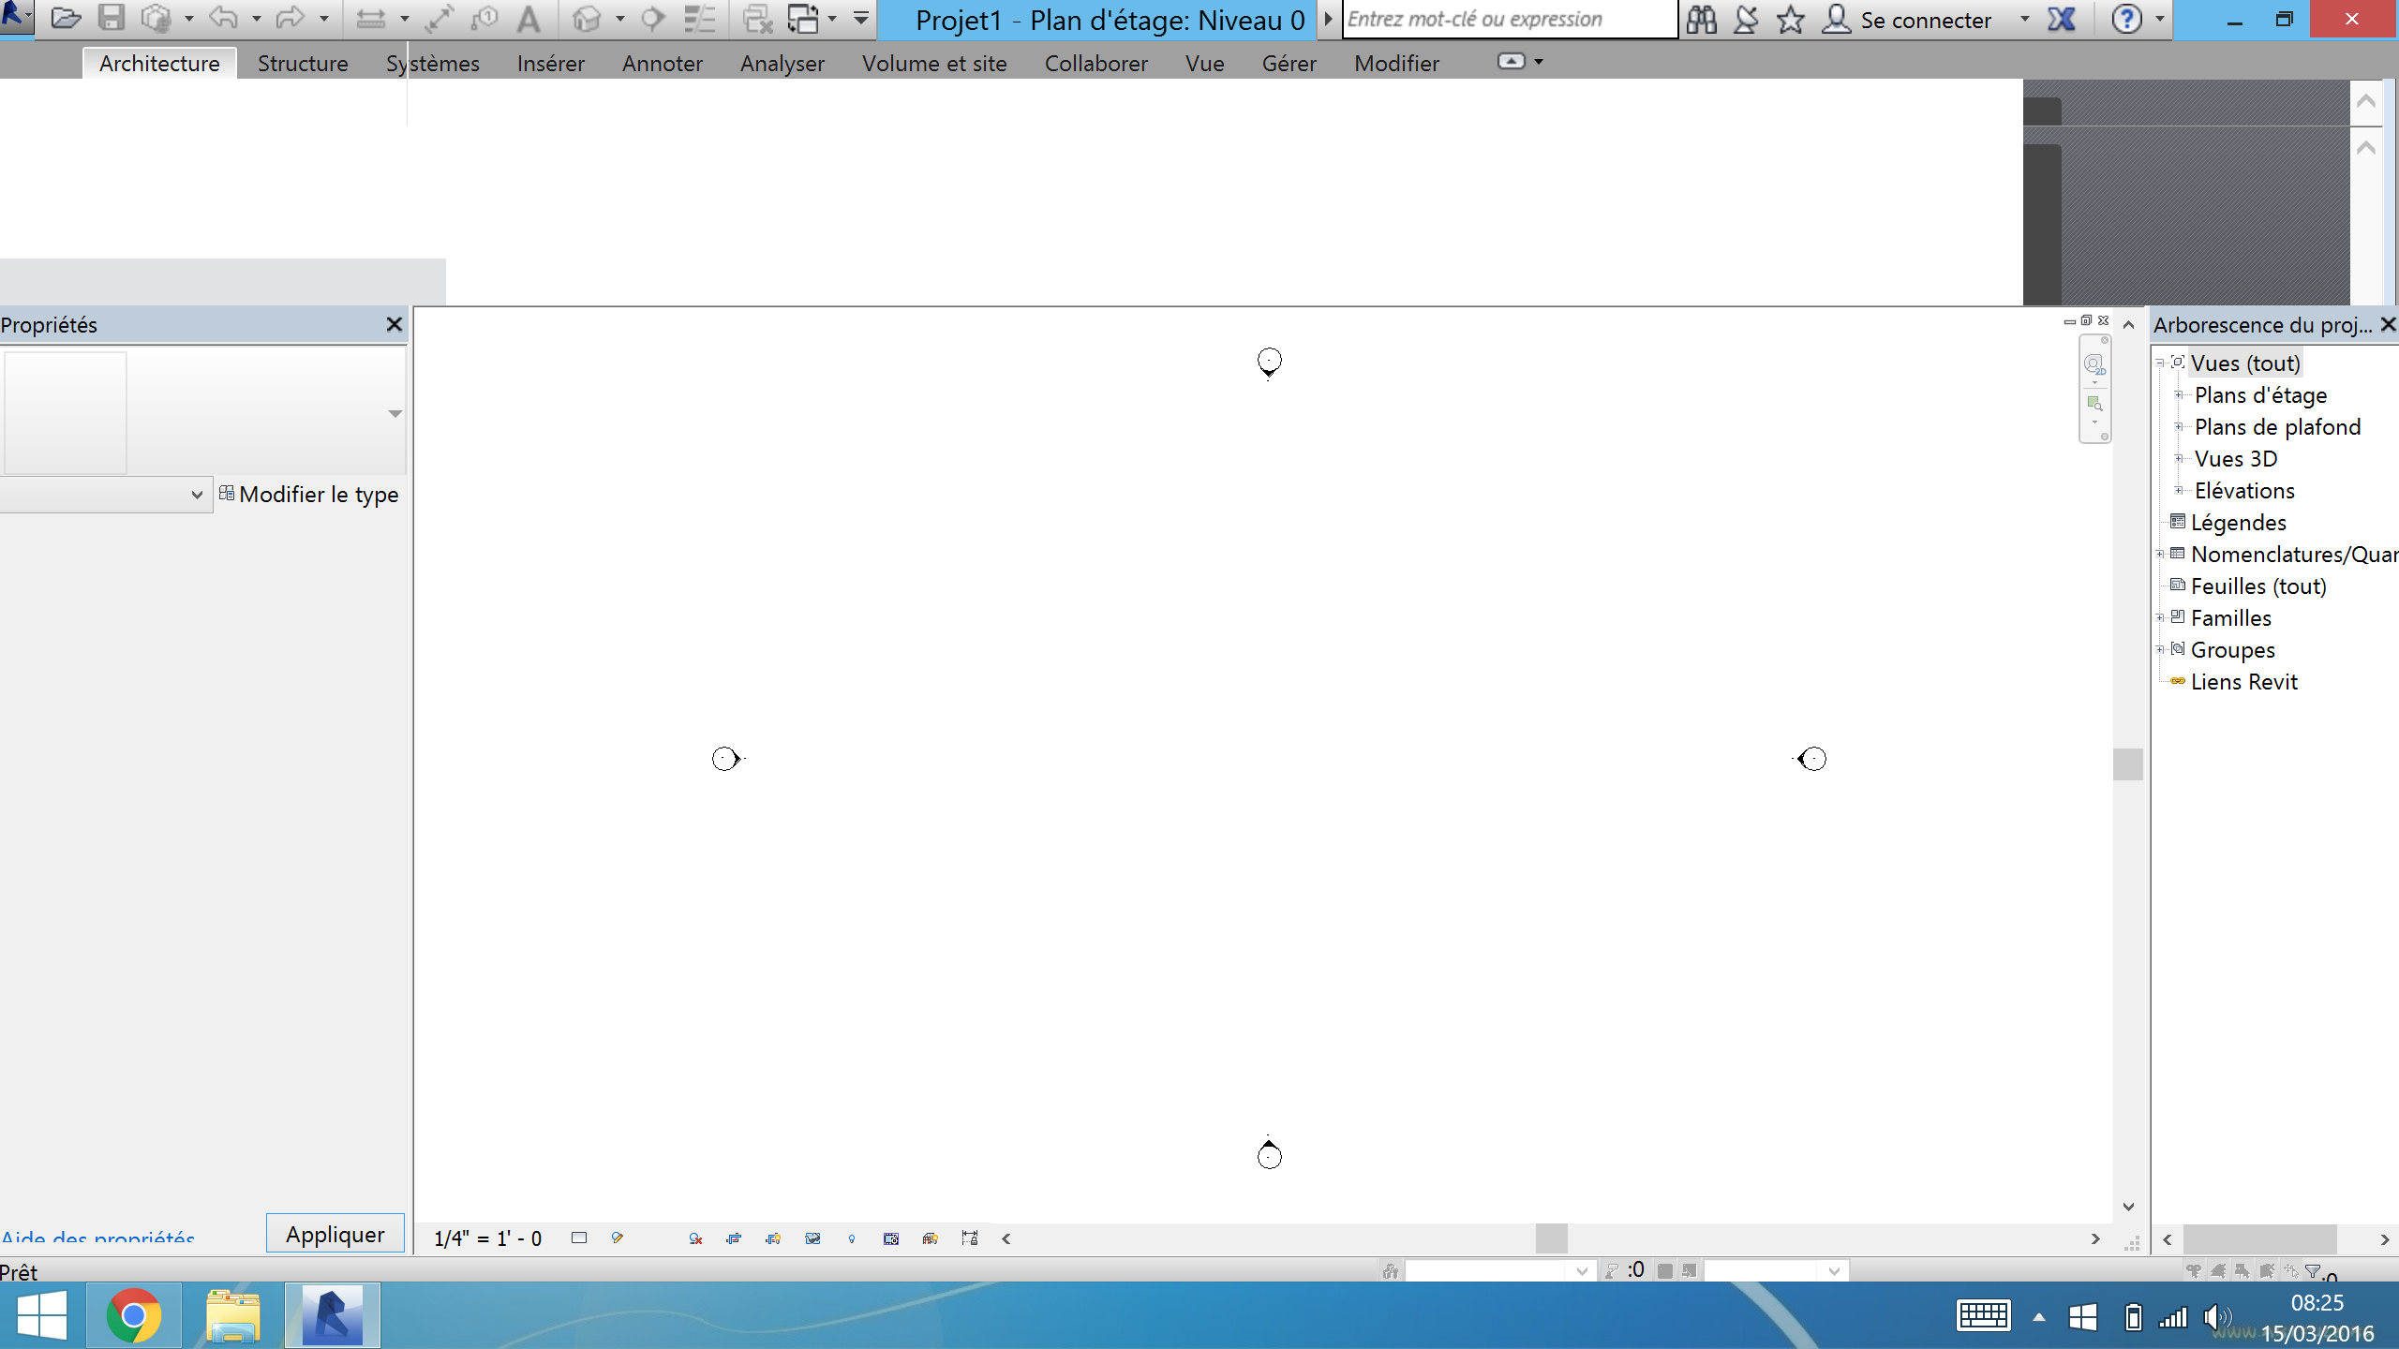2399x1349 pixels.
Task: Click the drawing area horizontal scrollbar thumb
Action: [x=1551, y=1238]
